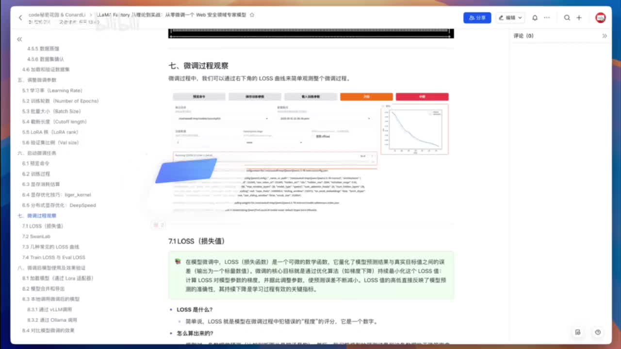Jump to 八、微调后模型使用及效果验证
The width and height of the screenshot is (621, 349).
click(x=51, y=268)
